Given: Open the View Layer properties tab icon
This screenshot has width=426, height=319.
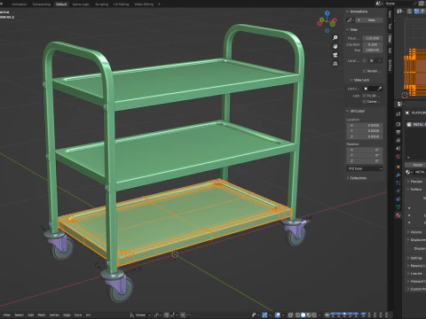Looking at the screenshot, I should pos(398,140).
